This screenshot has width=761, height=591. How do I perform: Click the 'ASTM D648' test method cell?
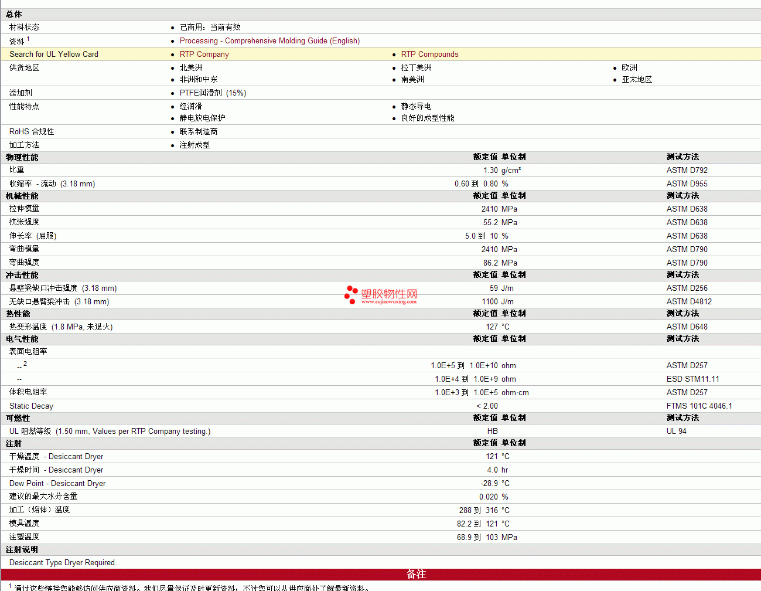[x=687, y=327]
